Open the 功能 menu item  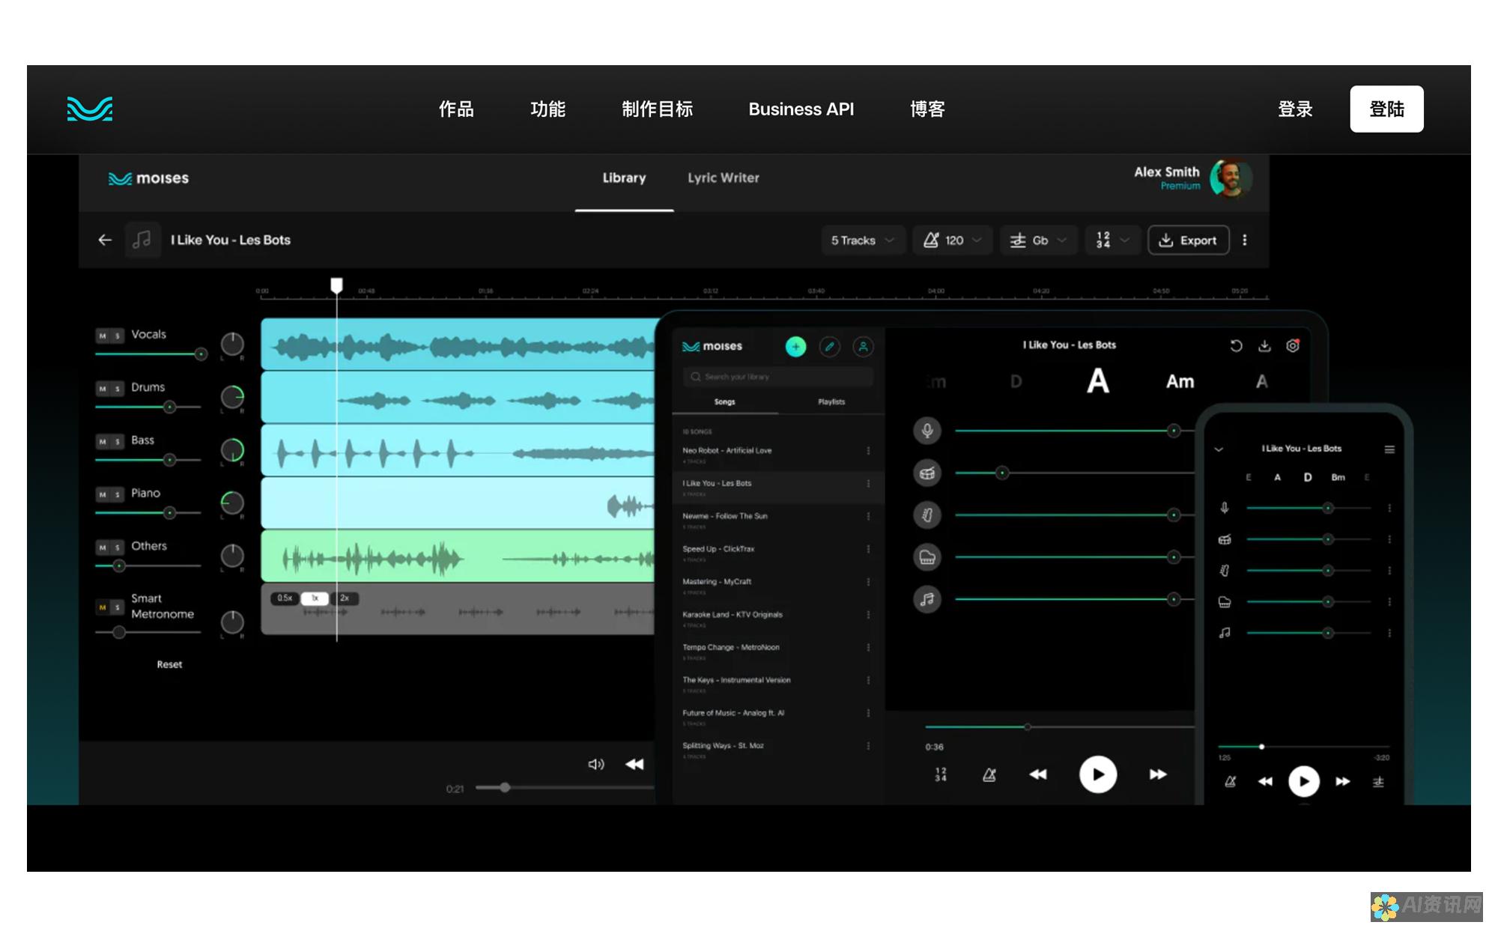point(548,109)
